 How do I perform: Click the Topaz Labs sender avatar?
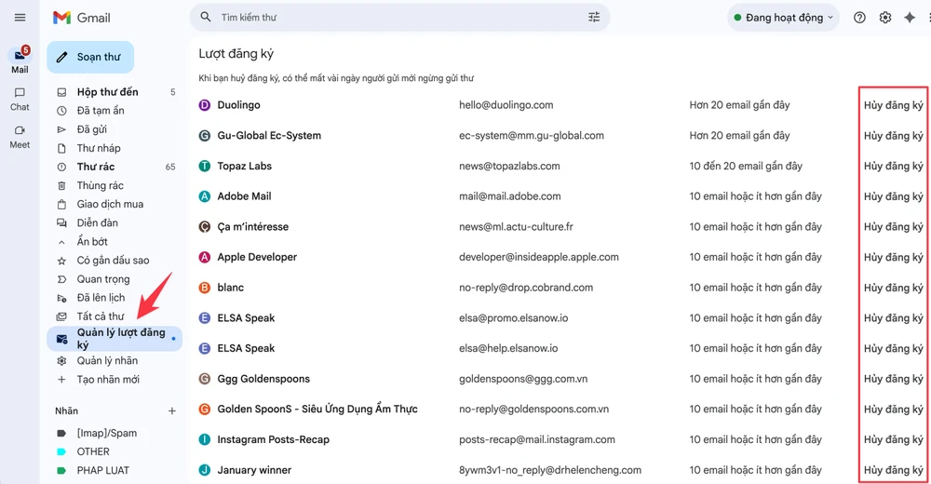point(204,166)
